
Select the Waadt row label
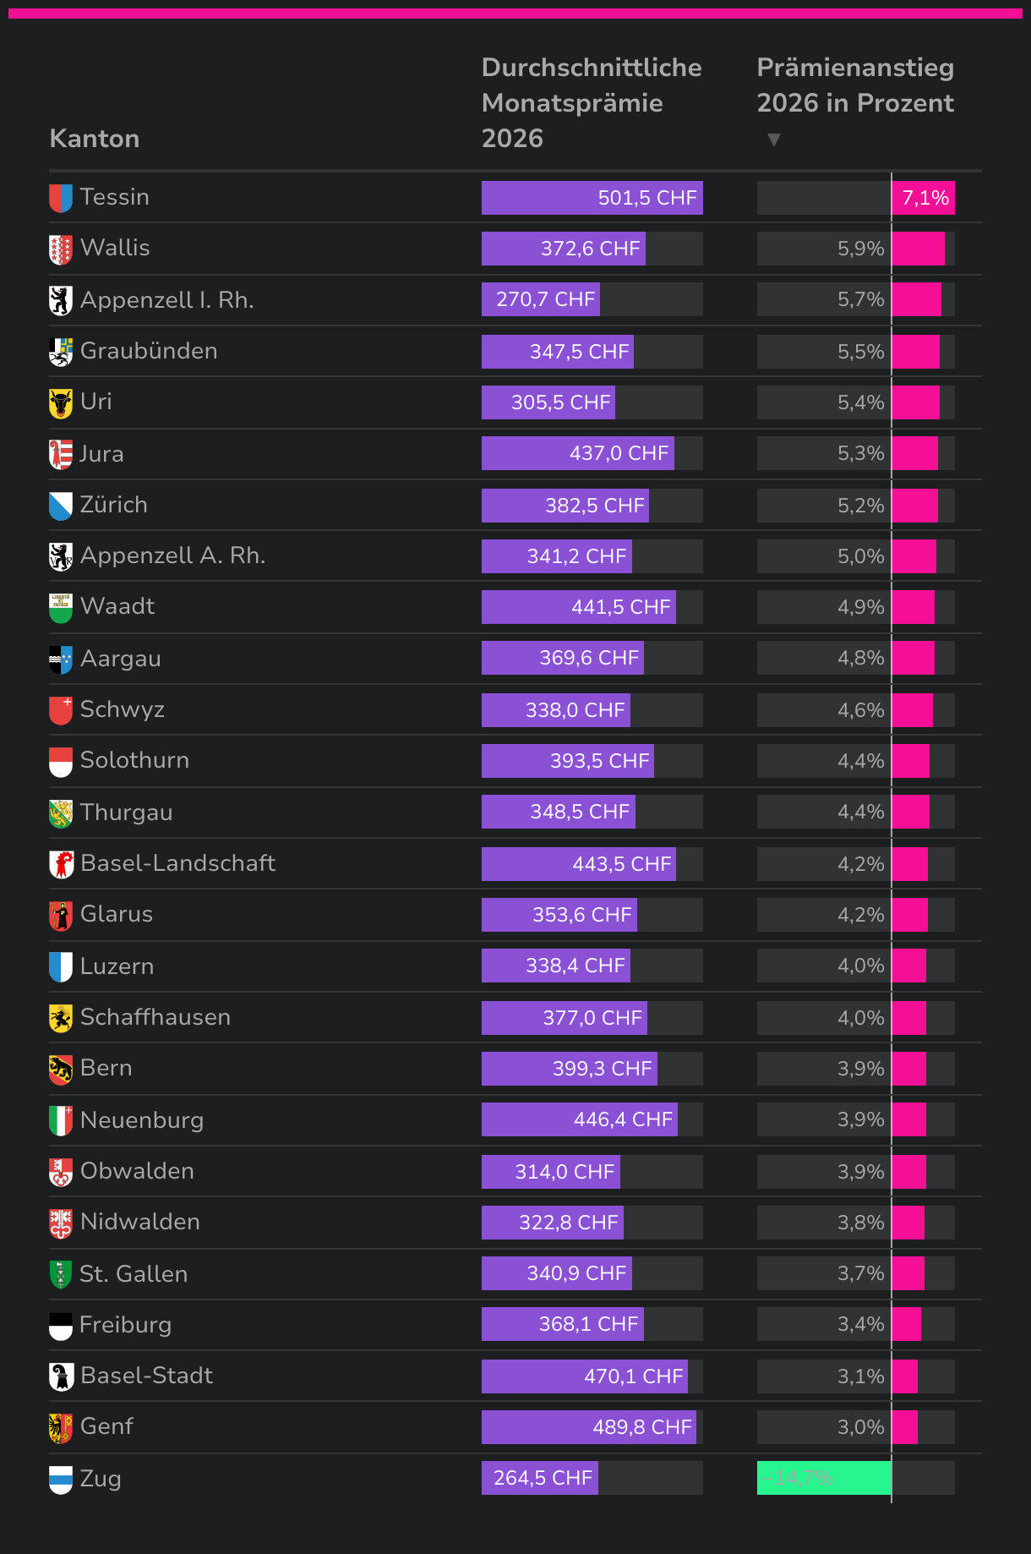pyautogui.click(x=117, y=606)
